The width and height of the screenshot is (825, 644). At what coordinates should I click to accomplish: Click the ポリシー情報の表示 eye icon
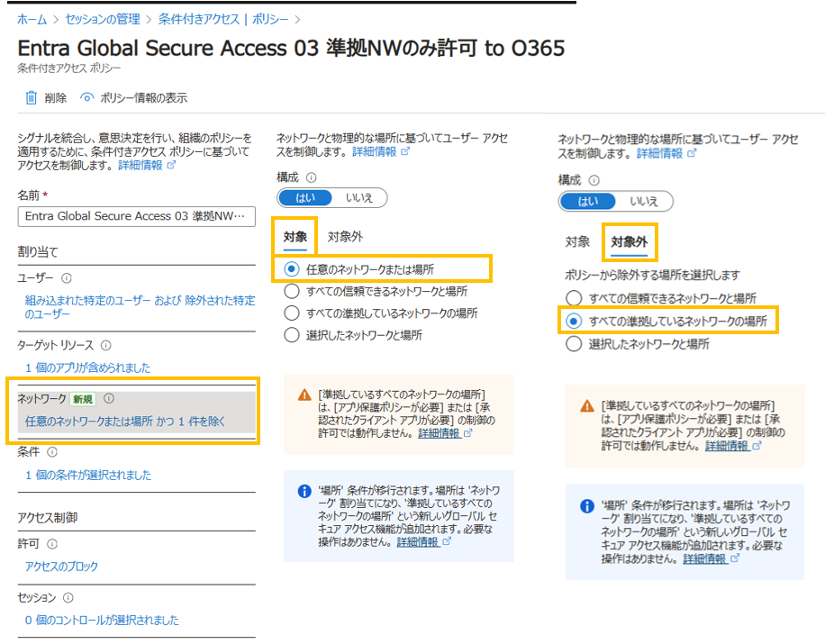pyautogui.click(x=86, y=98)
